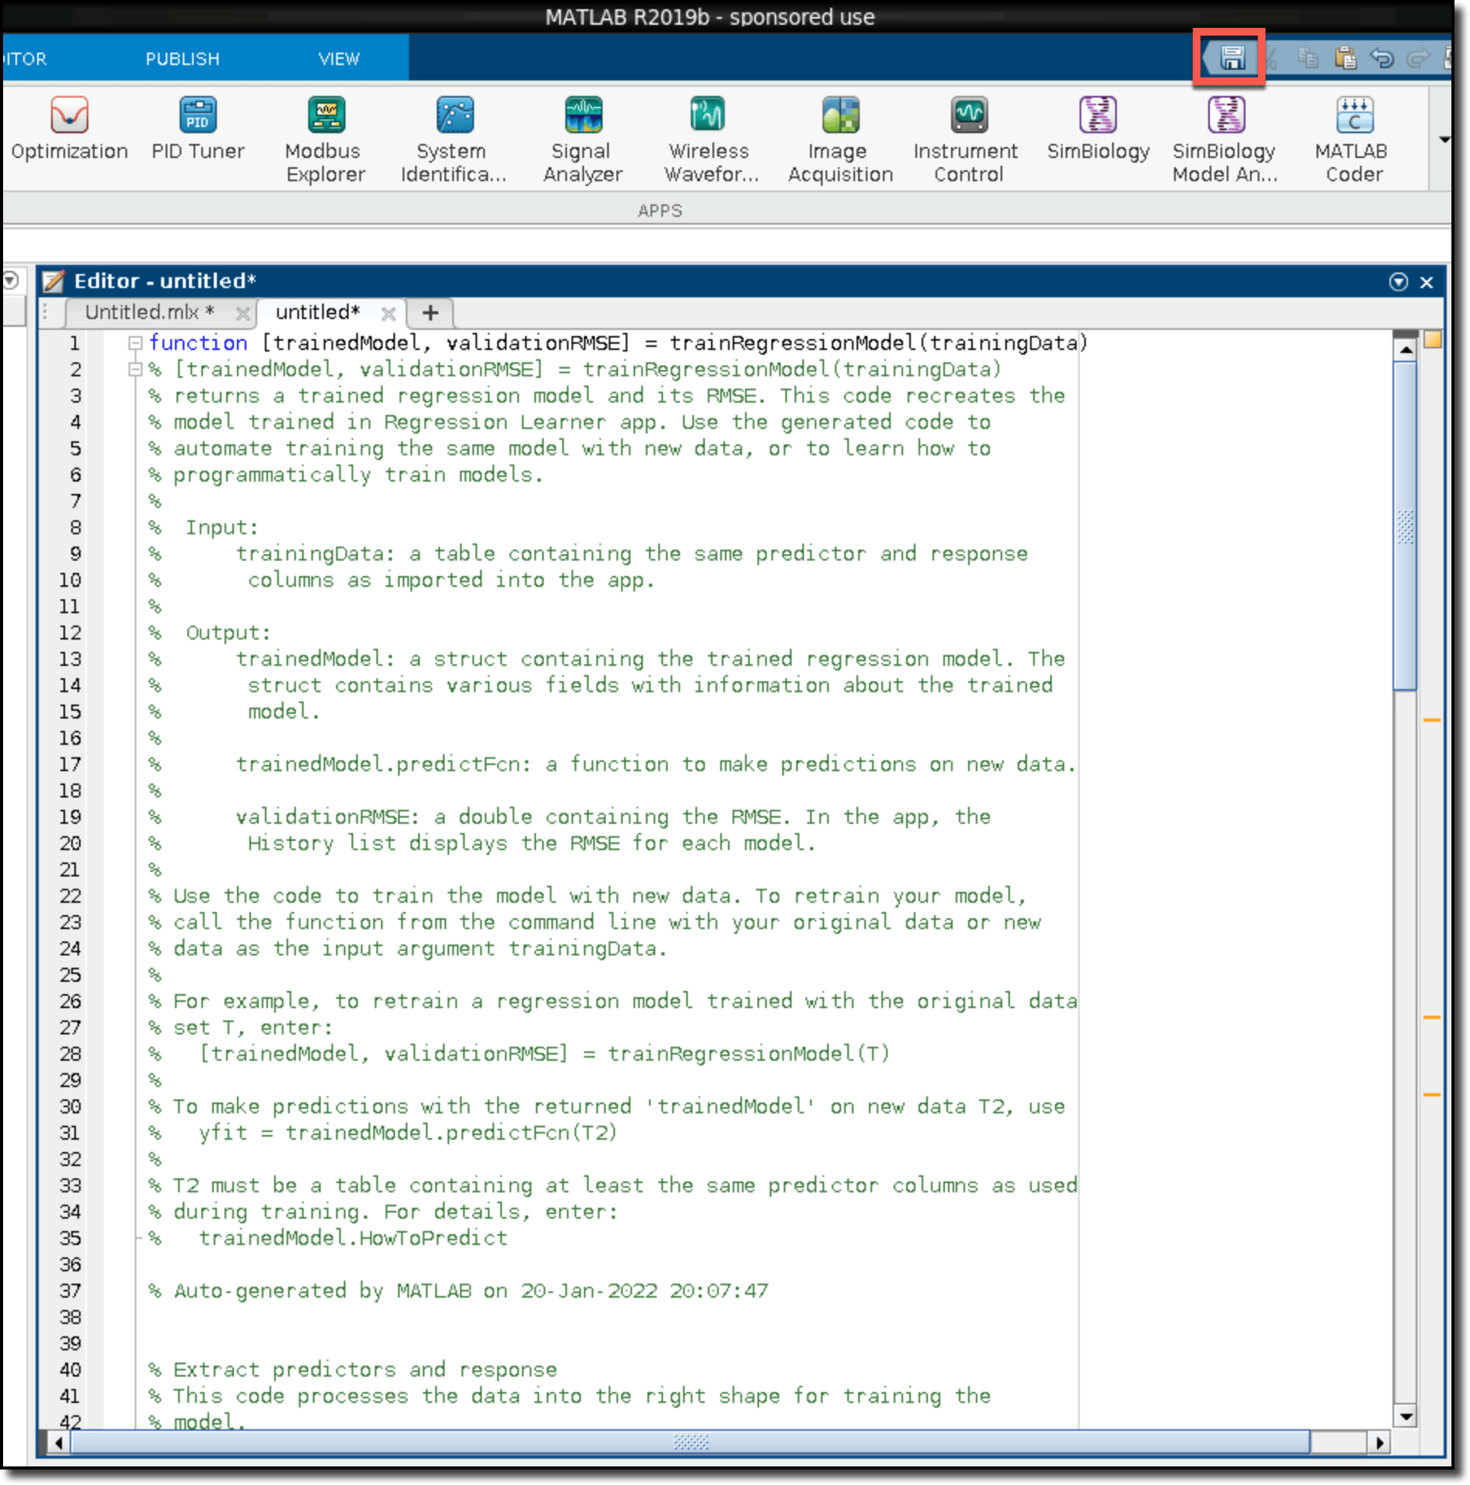Launch the SimBiology app
The image size is (1470, 1485).
(1098, 129)
